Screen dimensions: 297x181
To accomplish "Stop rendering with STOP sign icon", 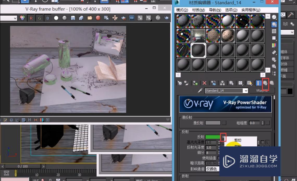I will pyautogui.click(x=158, y=18).
